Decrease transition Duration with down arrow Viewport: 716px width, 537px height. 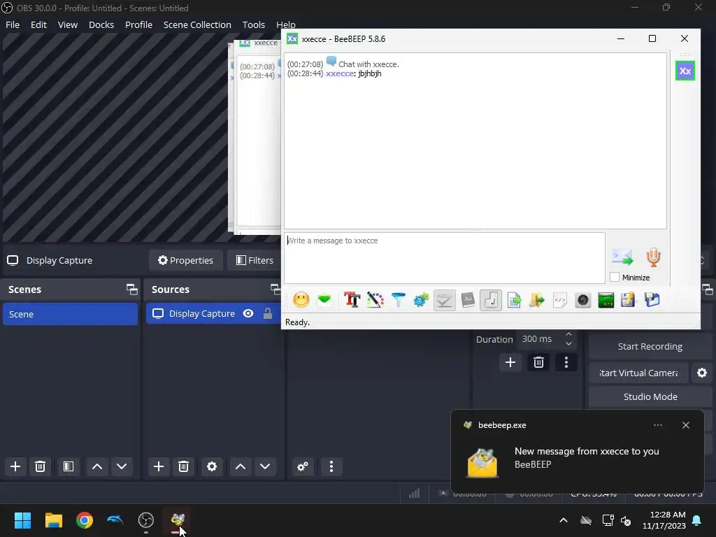click(x=568, y=343)
